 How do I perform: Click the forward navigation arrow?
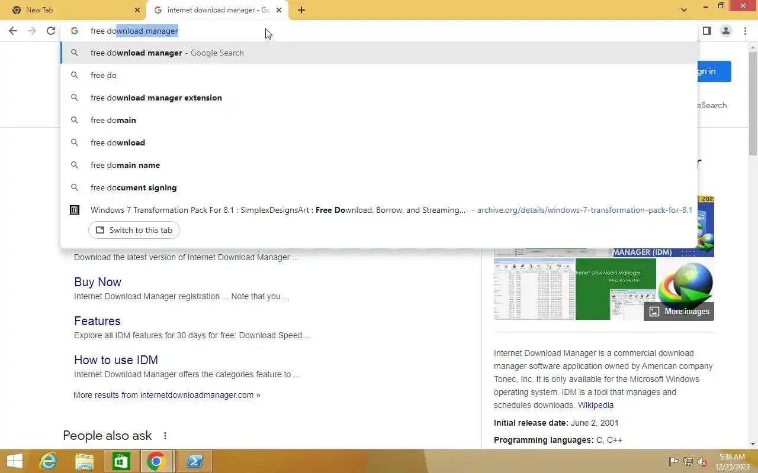[x=33, y=31]
